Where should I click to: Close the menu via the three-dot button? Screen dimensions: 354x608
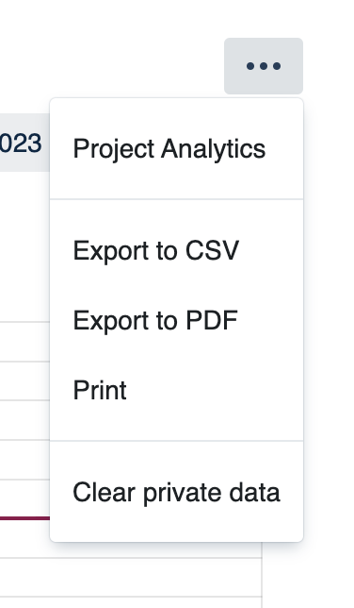tap(264, 66)
